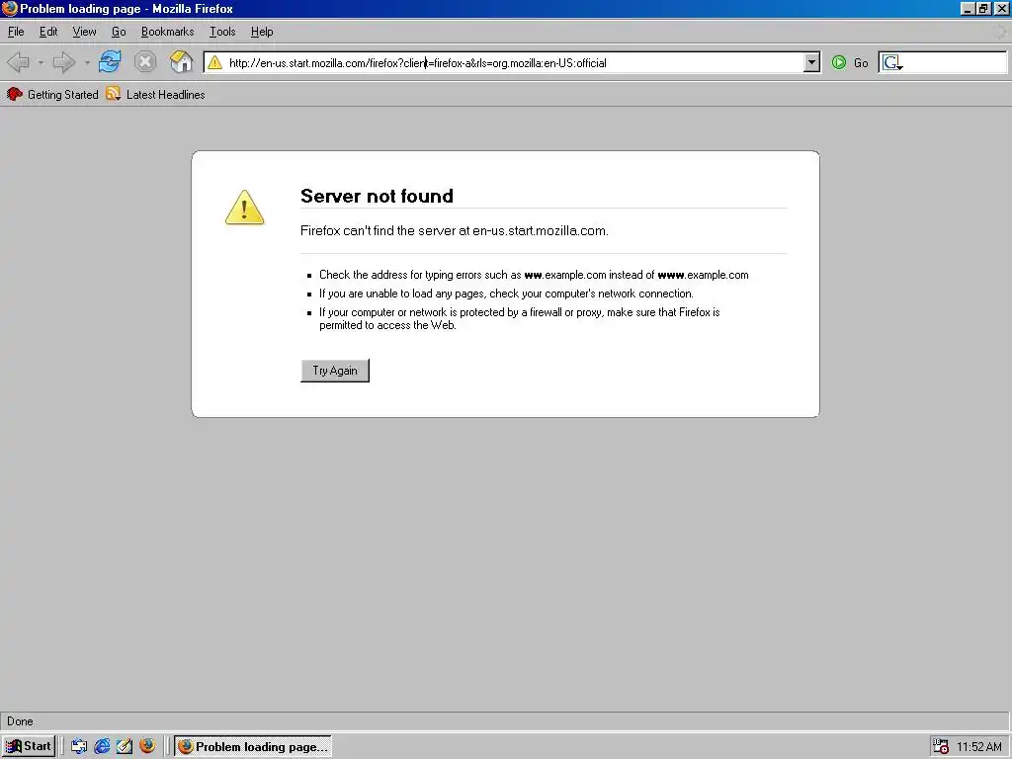Click the yellow warning triangle on error page
The width and height of the screenshot is (1012, 759).
(245, 208)
